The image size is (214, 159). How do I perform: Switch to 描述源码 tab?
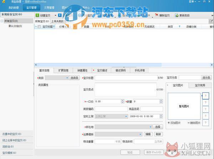click(x=121, y=70)
